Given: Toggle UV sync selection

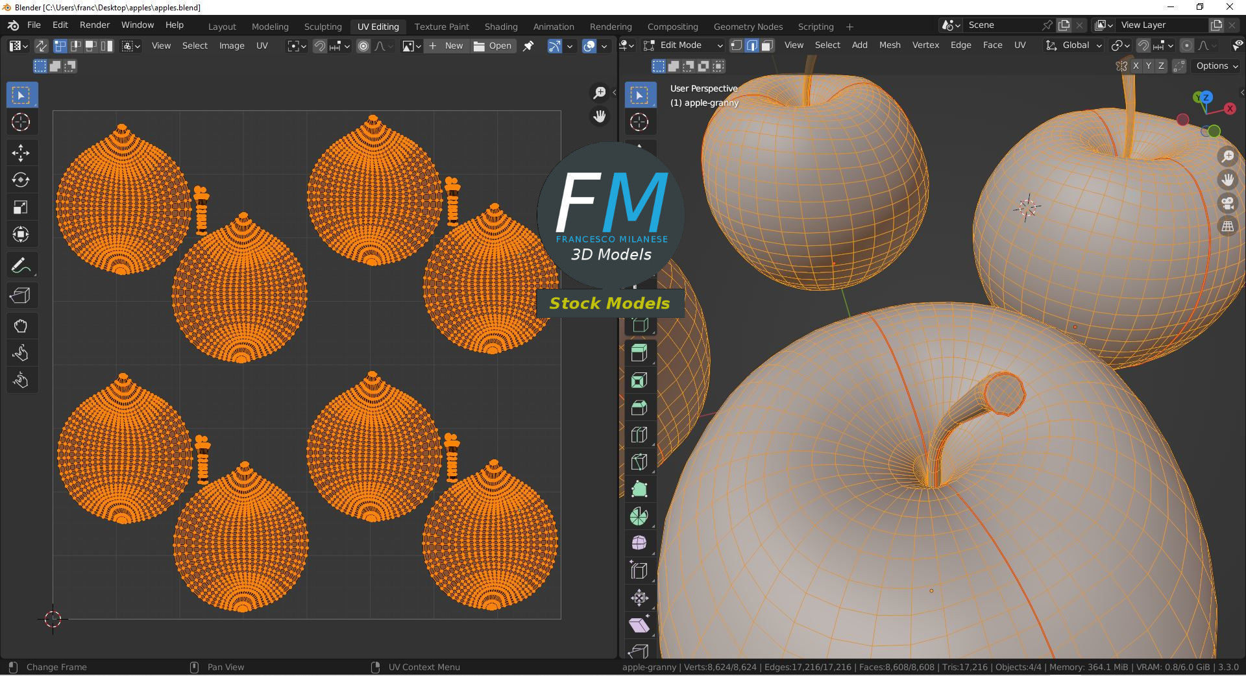Looking at the screenshot, I should (x=41, y=46).
